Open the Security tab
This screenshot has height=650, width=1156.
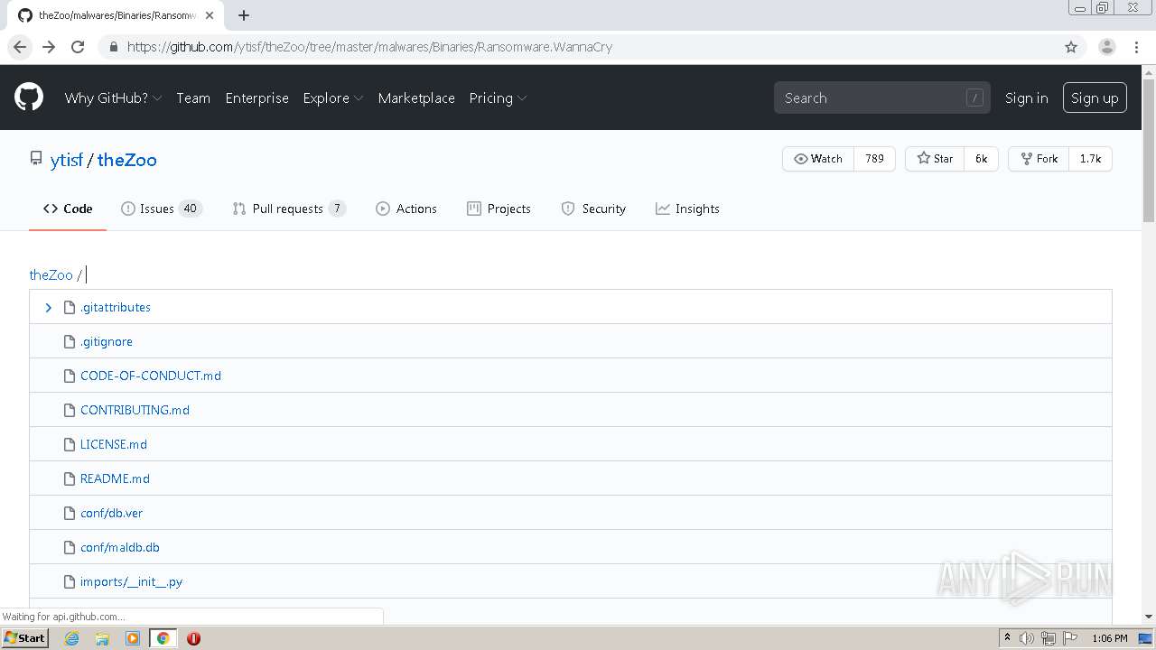pos(593,209)
